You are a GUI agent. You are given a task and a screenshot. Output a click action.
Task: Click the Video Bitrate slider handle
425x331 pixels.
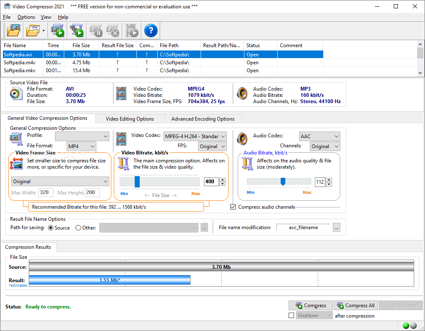tap(137, 182)
